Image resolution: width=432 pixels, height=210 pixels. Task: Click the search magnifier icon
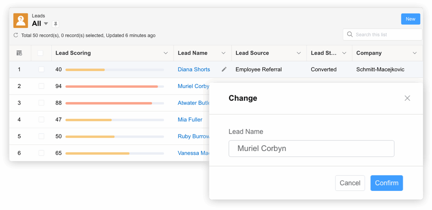(350, 35)
